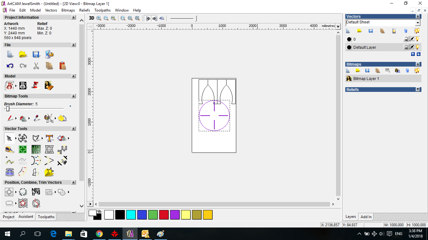Pick the purple color swatch
The width and height of the screenshot is (428, 240).
(175, 215)
